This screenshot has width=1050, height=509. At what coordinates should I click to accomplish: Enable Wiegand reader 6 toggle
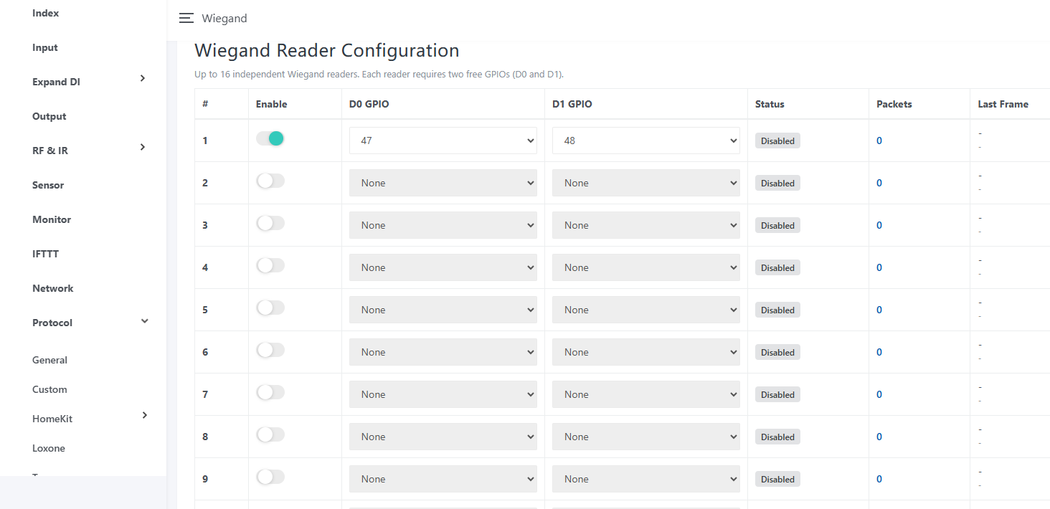[x=270, y=350]
